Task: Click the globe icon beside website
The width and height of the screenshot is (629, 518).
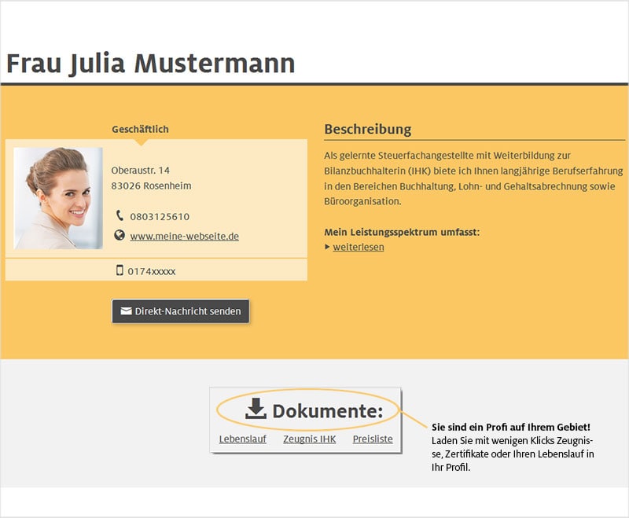Action: pyautogui.click(x=120, y=235)
